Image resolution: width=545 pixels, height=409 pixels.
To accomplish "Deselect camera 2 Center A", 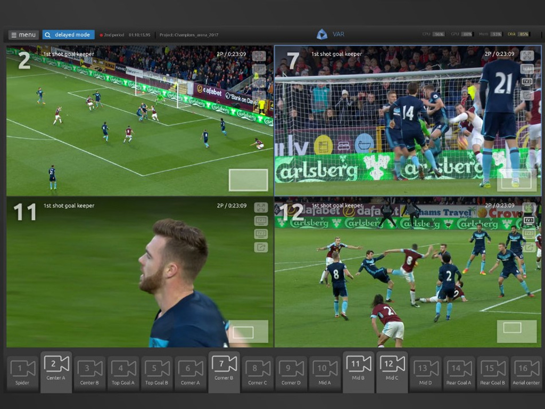I will (x=56, y=372).
